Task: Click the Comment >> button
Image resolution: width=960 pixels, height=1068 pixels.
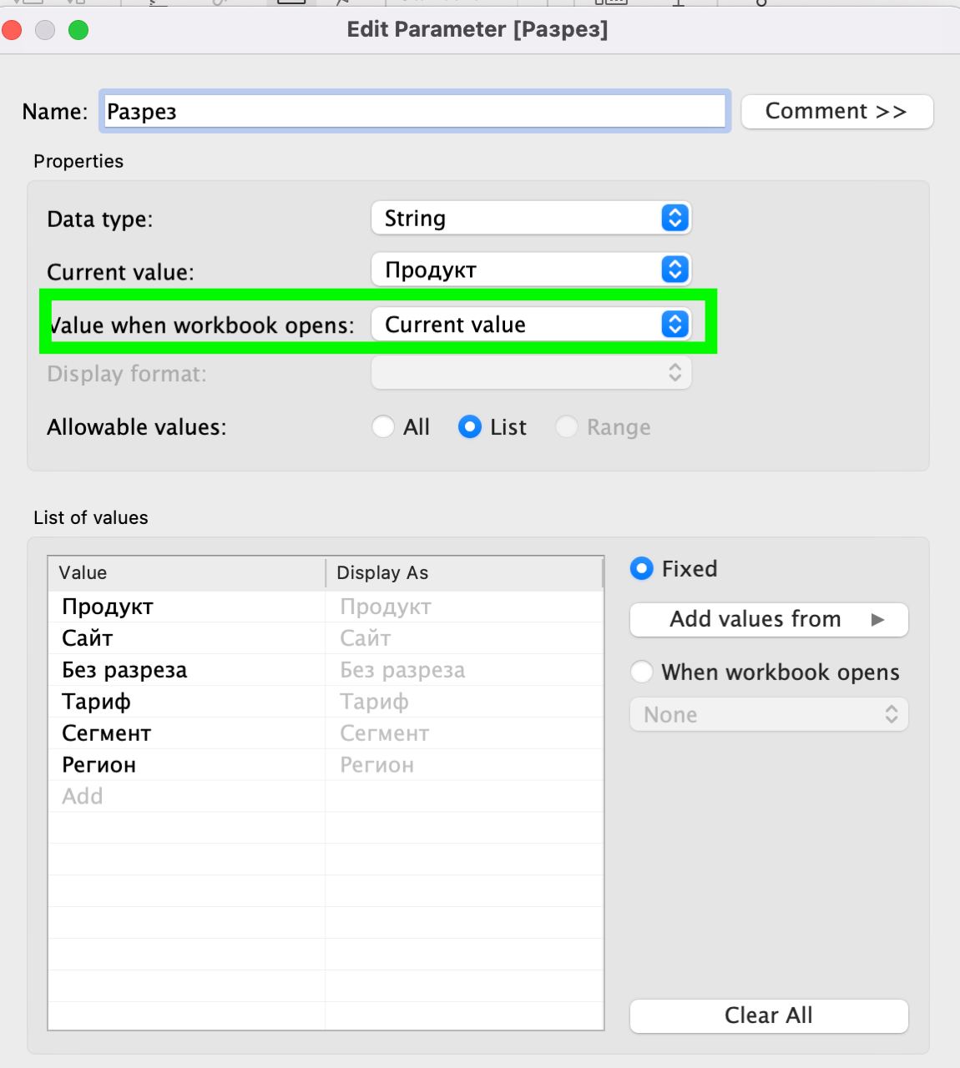Action: [x=836, y=112]
